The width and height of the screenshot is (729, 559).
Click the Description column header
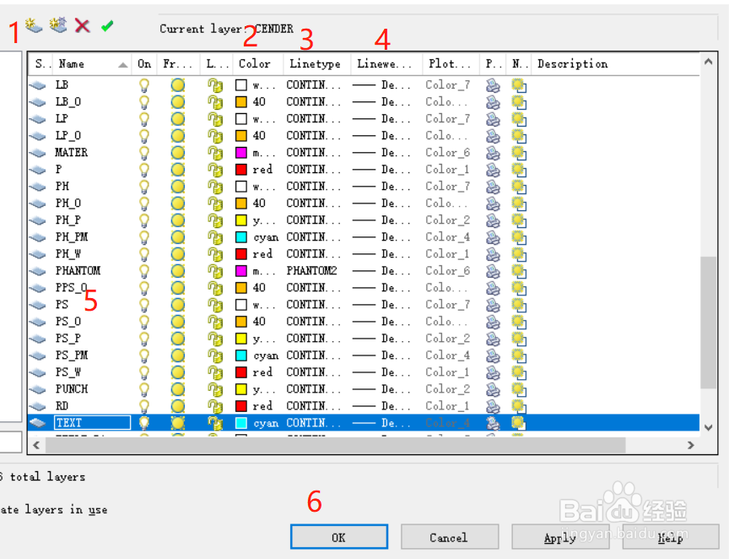click(615, 64)
